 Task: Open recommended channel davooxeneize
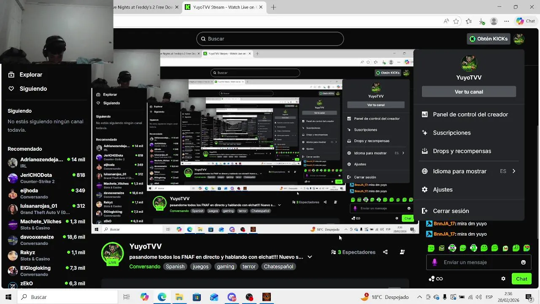click(46, 240)
